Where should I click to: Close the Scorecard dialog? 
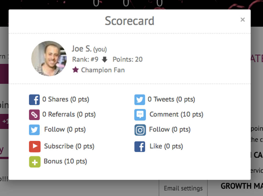point(242,20)
